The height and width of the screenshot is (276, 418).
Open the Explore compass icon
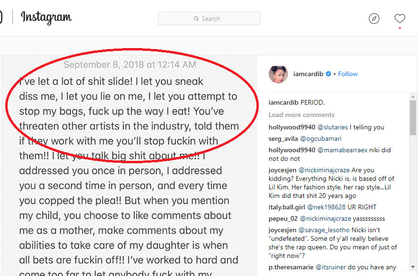[374, 19]
